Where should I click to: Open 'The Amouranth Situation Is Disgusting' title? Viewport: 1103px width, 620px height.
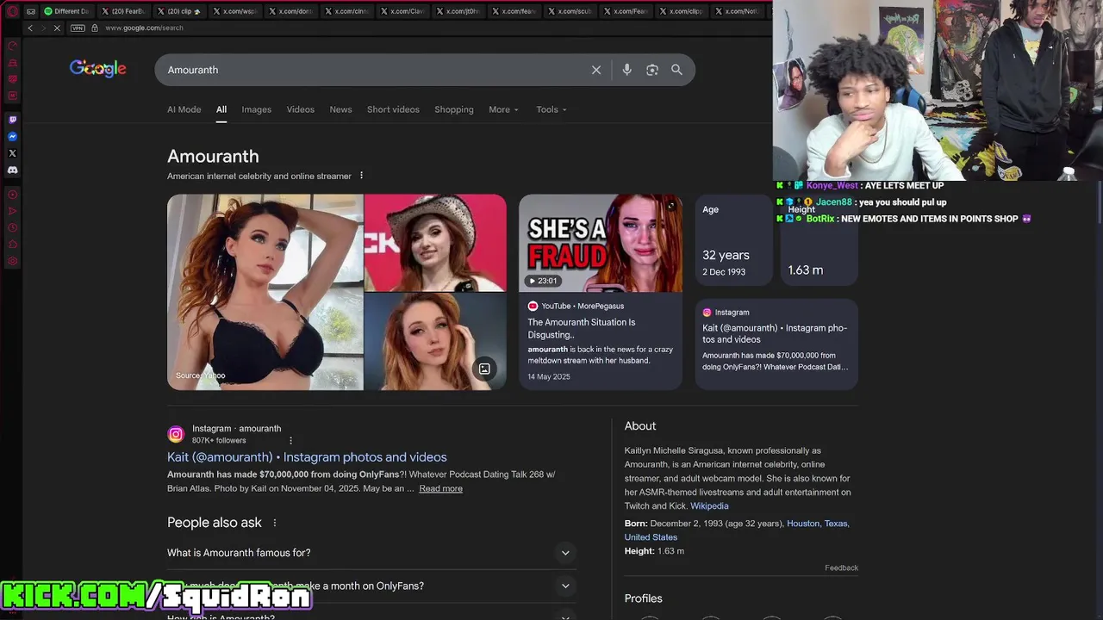(582, 328)
